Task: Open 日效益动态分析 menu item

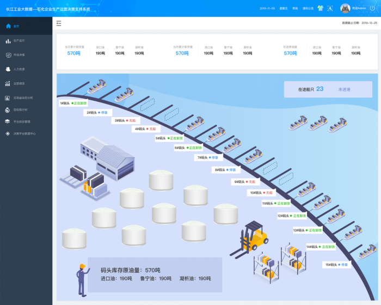Action: pos(23,97)
